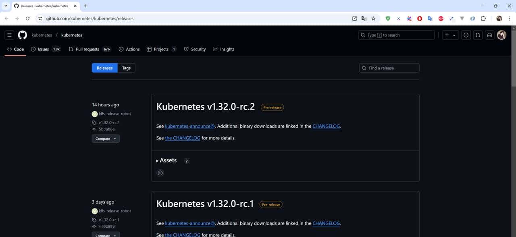The width and height of the screenshot is (516, 237).
Task: Open the Issues tab icon on repository nav
Action: (x=33, y=49)
